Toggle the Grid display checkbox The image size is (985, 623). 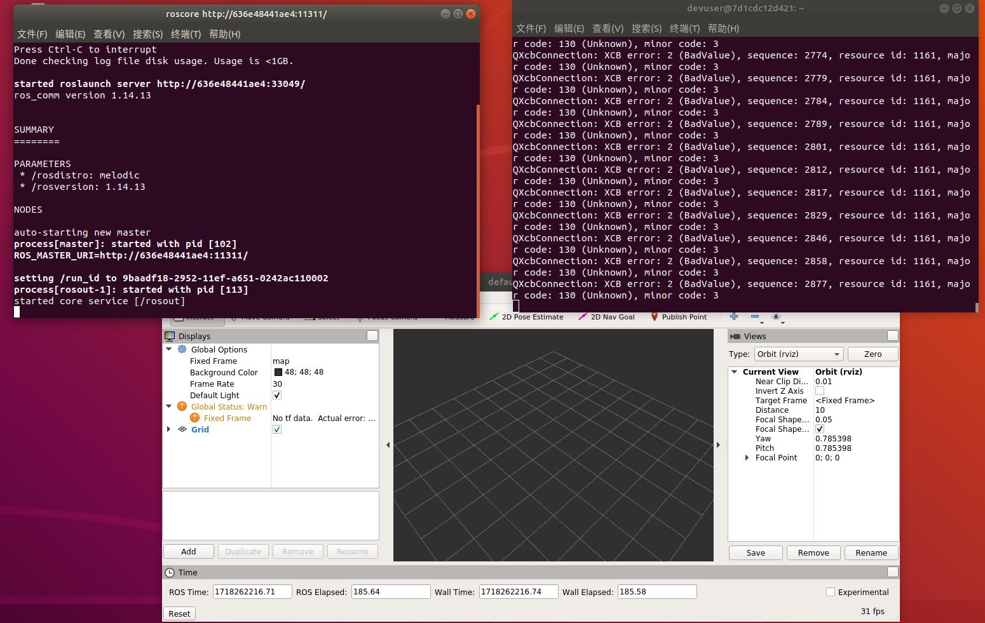(277, 429)
